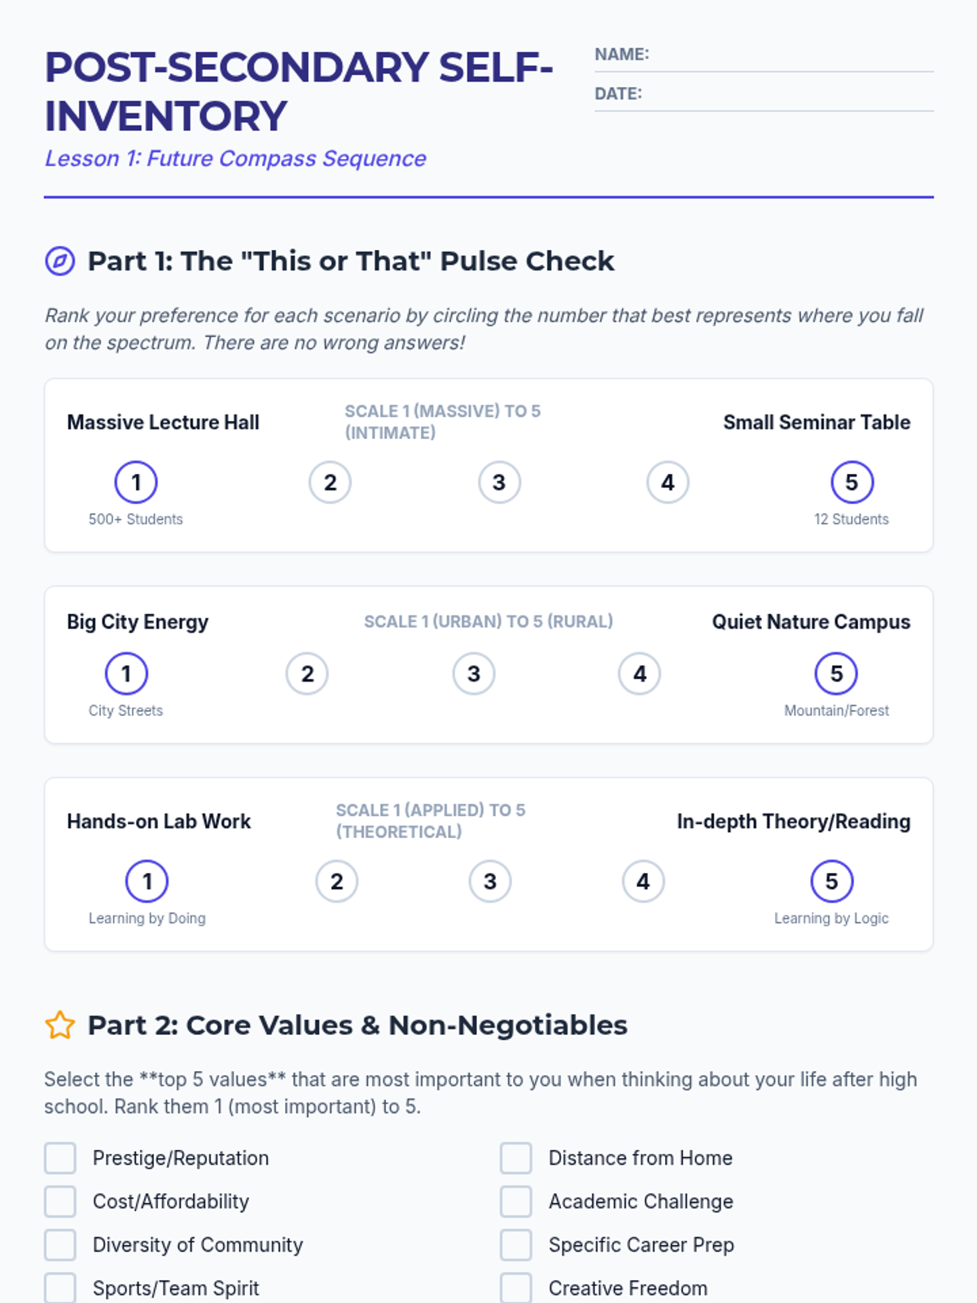Select 5 for Small Seminar Table

click(852, 482)
